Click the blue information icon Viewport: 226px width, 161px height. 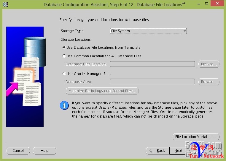tap(64, 105)
